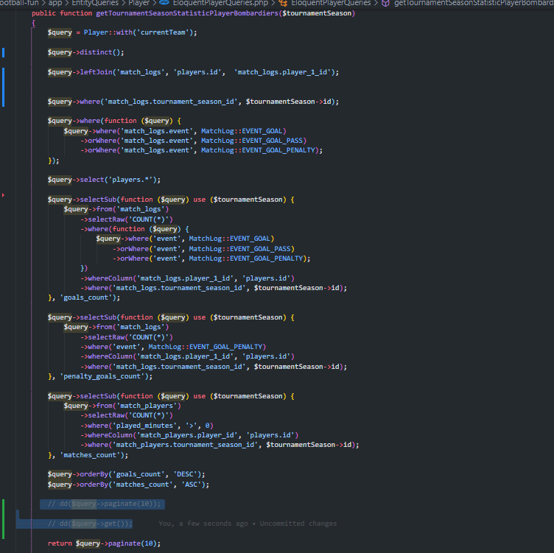
Task: Select 'EntityQueries' folder in breadcrumb
Action: click(x=95, y=3)
